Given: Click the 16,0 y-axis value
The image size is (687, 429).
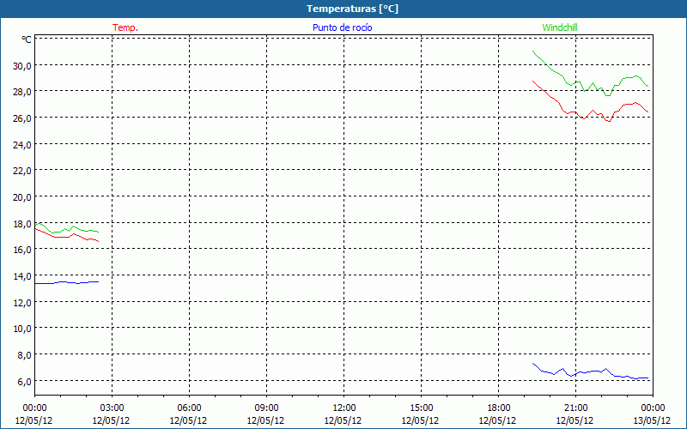Looking at the screenshot, I should [22, 250].
